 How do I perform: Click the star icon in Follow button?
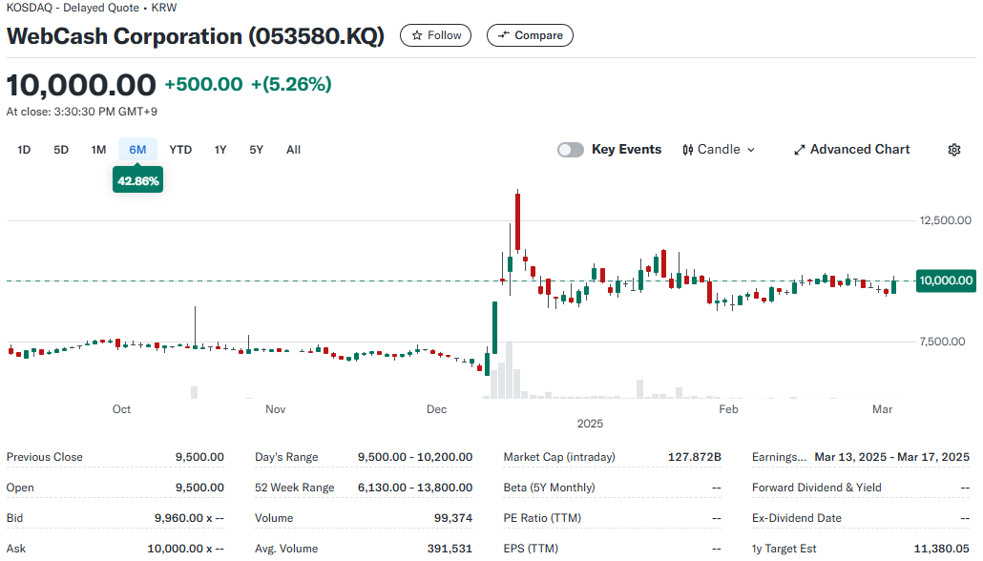pyautogui.click(x=417, y=35)
